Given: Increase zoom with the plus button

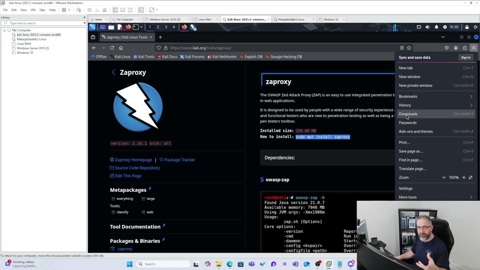Looking at the screenshot, I should click(x=464, y=177).
